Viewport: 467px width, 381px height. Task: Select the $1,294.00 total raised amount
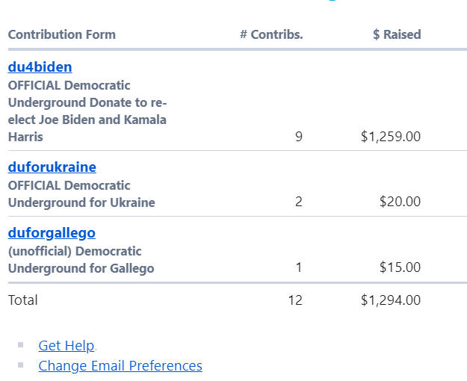click(x=391, y=300)
